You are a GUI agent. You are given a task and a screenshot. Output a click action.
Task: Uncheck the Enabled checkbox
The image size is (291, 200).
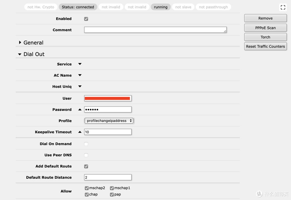pos(86,19)
